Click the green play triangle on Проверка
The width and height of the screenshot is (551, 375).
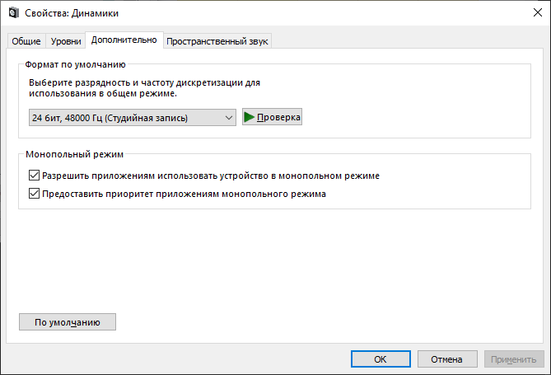click(250, 118)
